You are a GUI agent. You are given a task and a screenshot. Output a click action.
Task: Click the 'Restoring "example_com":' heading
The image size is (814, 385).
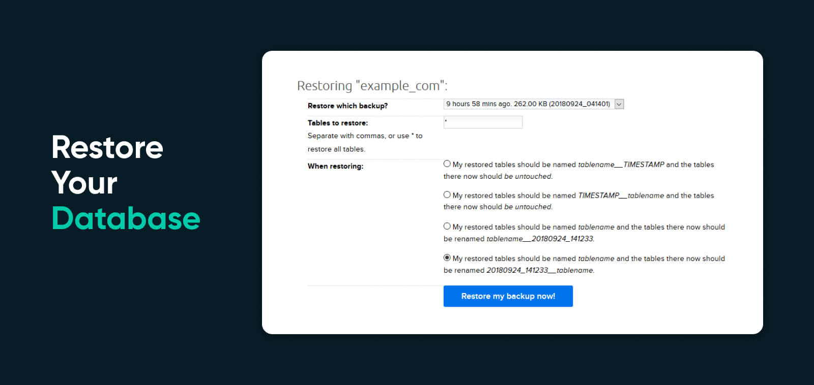[372, 86]
